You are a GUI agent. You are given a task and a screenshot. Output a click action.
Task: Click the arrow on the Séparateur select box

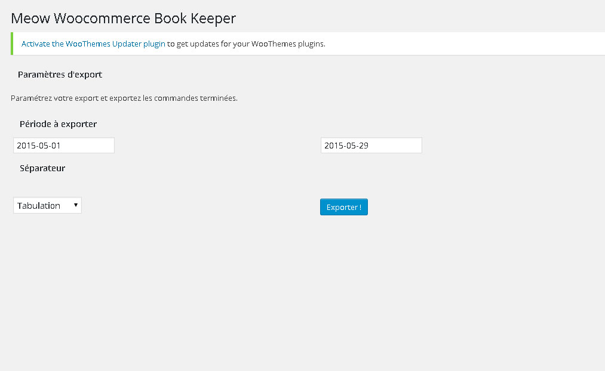[76, 205]
